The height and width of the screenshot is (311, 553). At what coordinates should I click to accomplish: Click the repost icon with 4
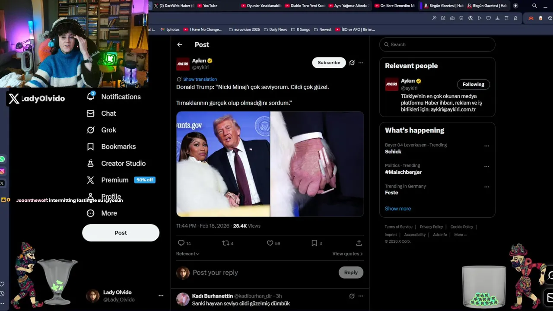(228, 243)
